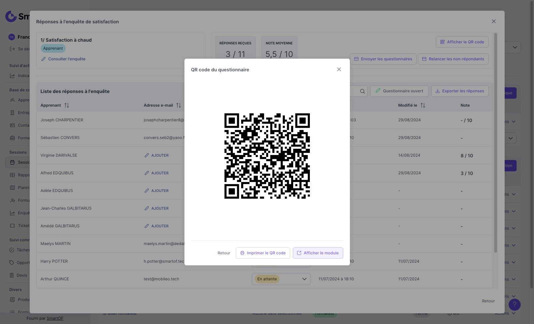Click AJOUTER for Alfred EDQUIBUS
The image size is (534, 324).
(x=156, y=173)
